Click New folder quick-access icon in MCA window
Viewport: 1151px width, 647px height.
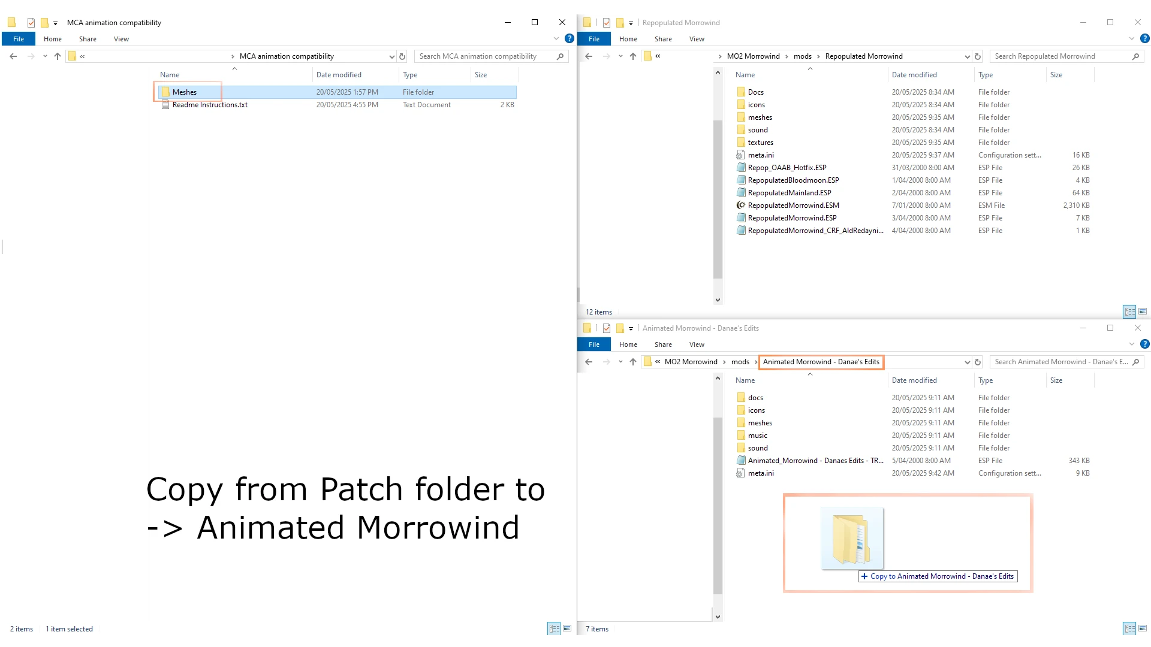pyautogui.click(x=44, y=23)
